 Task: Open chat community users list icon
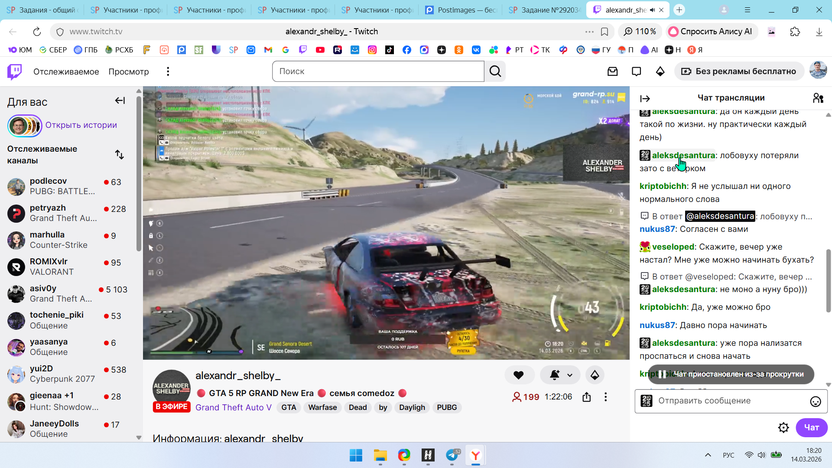point(818,98)
